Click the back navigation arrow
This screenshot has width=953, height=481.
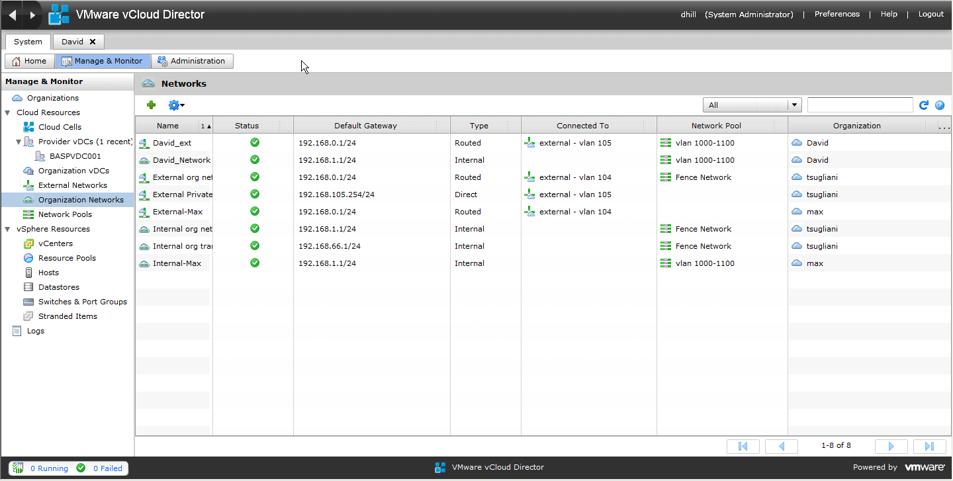point(13,15)
